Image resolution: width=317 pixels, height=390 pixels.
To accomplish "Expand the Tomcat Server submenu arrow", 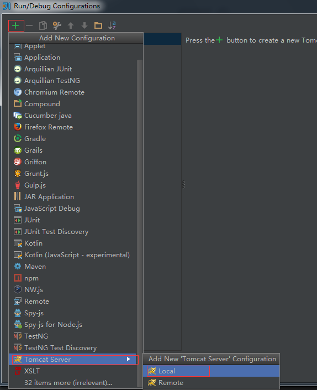I will (x=128, y=359).
